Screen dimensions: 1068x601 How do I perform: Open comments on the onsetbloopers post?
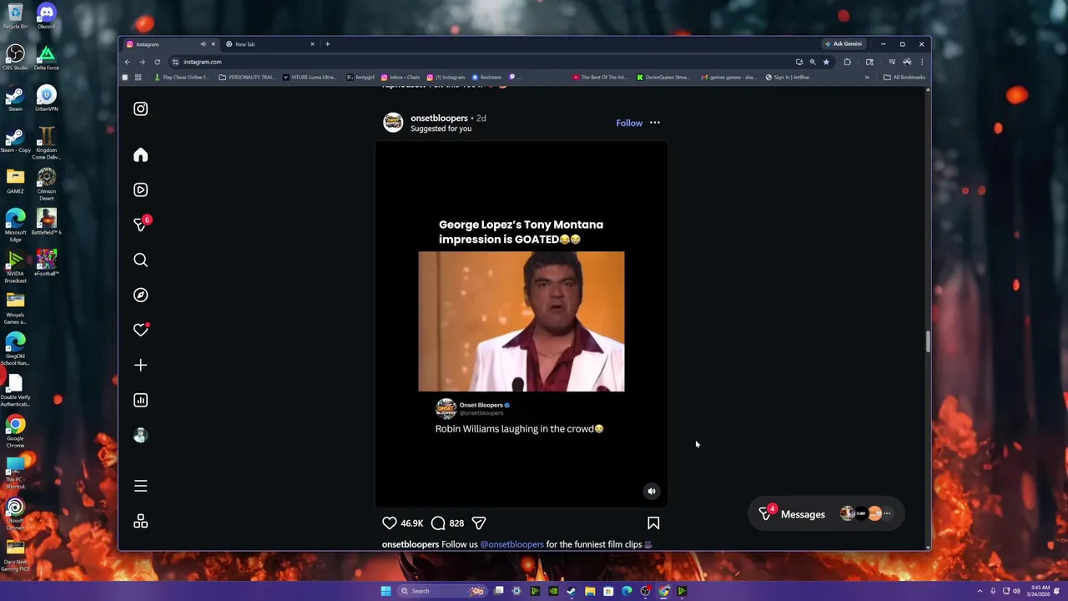click(x=438, y=523)
